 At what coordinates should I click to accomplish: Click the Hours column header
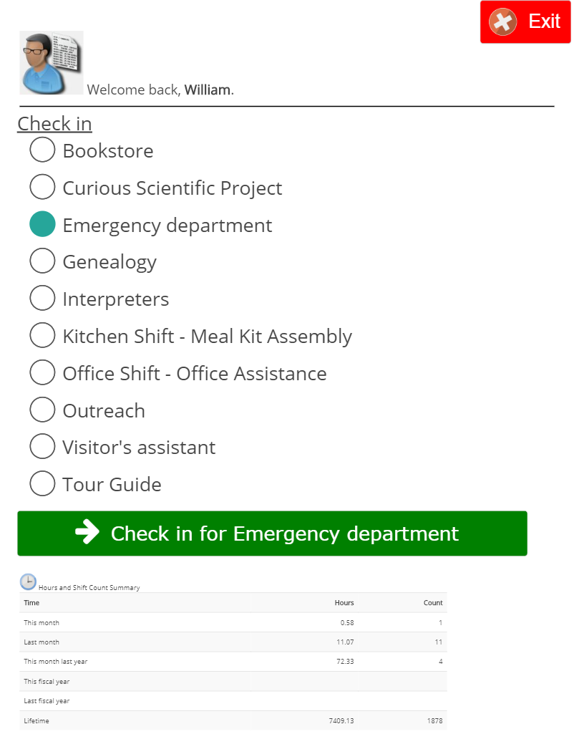click(x=344, y=603)
